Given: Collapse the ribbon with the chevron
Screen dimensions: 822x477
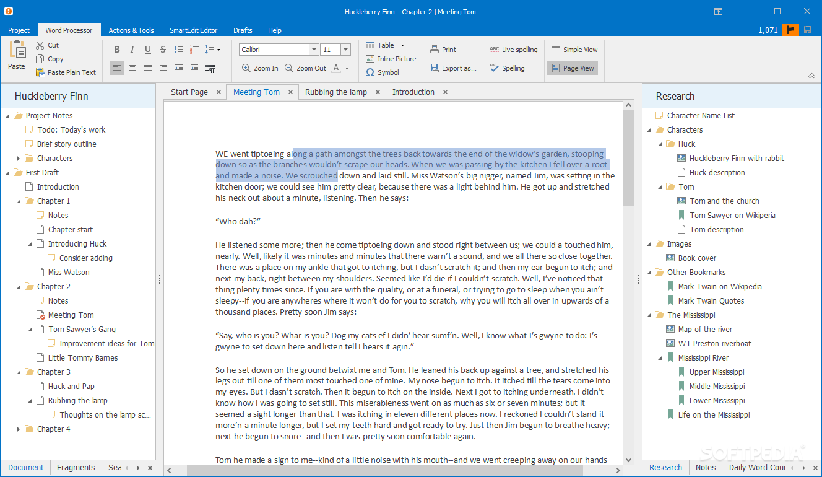Looking at the screenshot, I should click(x=811, y=76).
